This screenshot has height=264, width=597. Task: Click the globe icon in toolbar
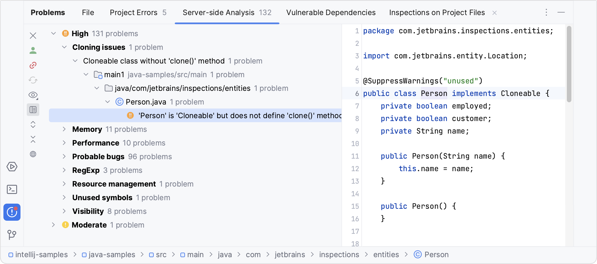point(33,154)
